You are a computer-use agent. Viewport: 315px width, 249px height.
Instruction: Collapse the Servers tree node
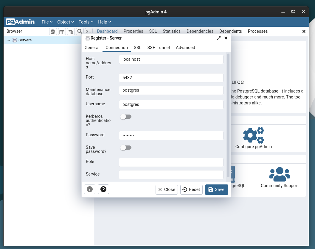click(9, 40)
